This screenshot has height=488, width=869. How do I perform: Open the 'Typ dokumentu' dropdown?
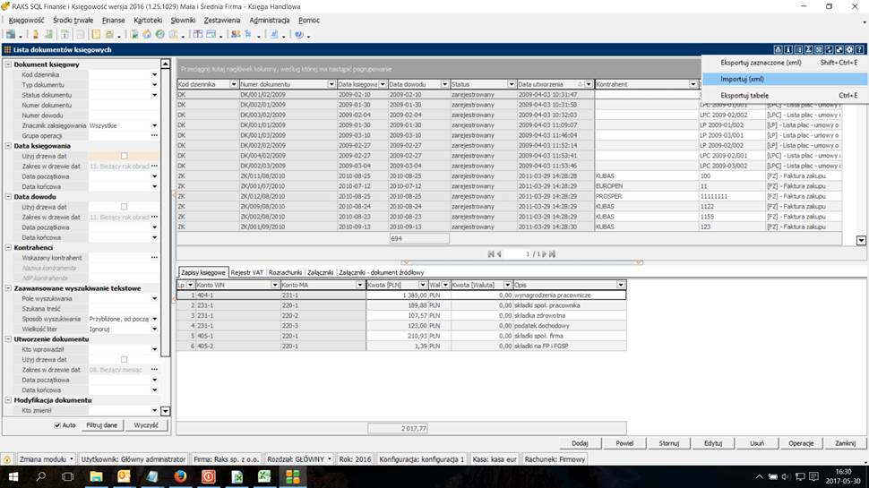click(154, 85)
